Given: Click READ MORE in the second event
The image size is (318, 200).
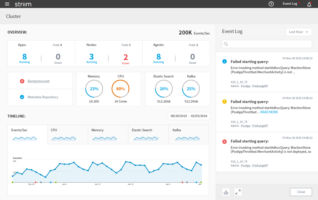Looking at the screenshot, I should 269,112.
